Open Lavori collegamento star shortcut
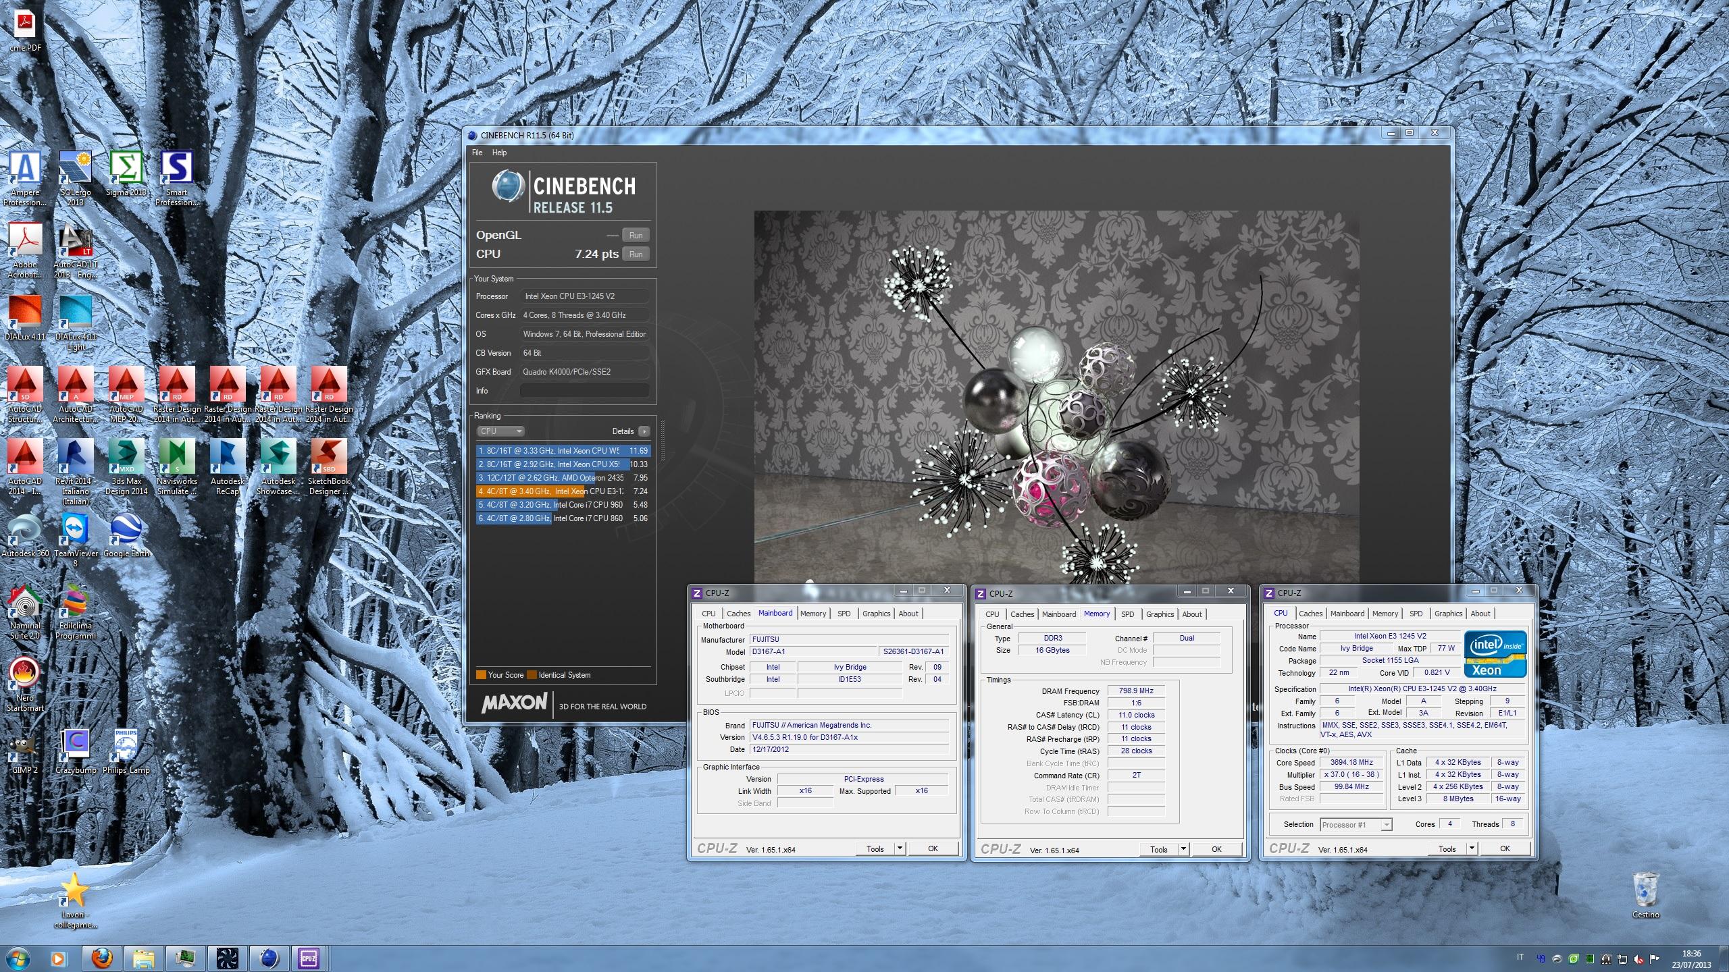Screen dimensions: 1729x972 (x=74, y=901)
